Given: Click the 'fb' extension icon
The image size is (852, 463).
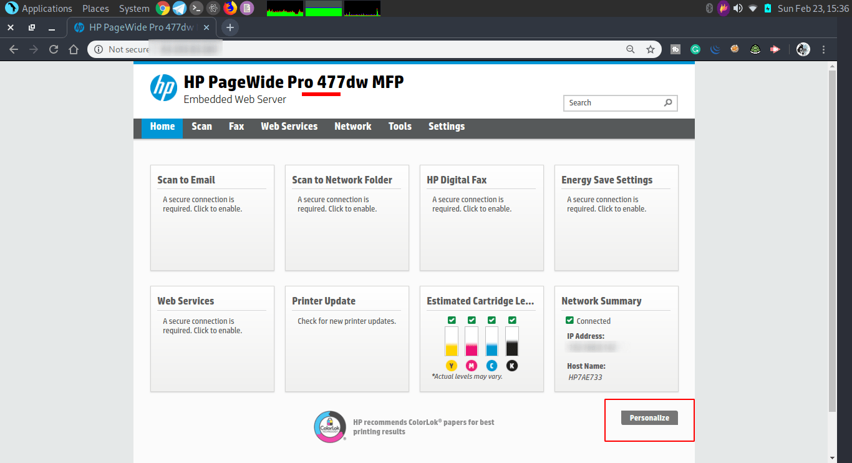Looking at the screenshot, I should pos(675,49).
